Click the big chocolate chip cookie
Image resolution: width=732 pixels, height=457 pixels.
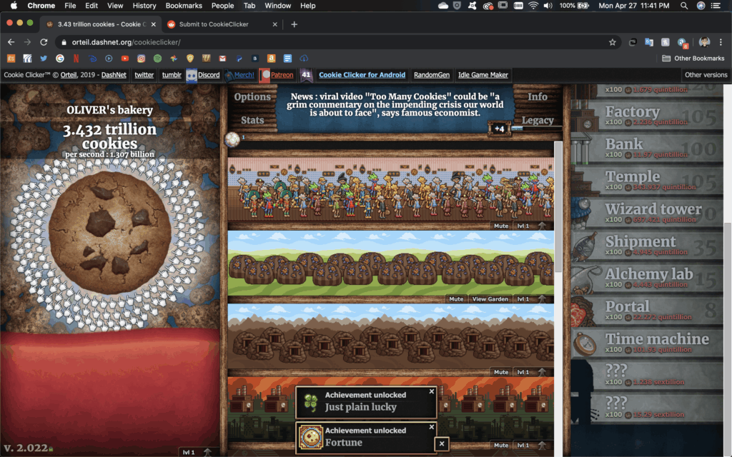click(109, 233)
